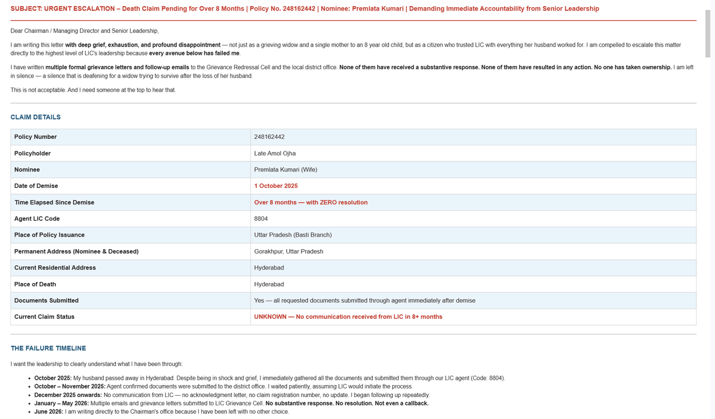This screenshot has height=419, width=715.
Task: Click the 'December 2025 onwards:' timeline bullet
Action: 232,395
